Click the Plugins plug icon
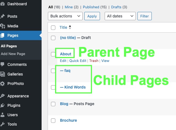 (2, 105)
